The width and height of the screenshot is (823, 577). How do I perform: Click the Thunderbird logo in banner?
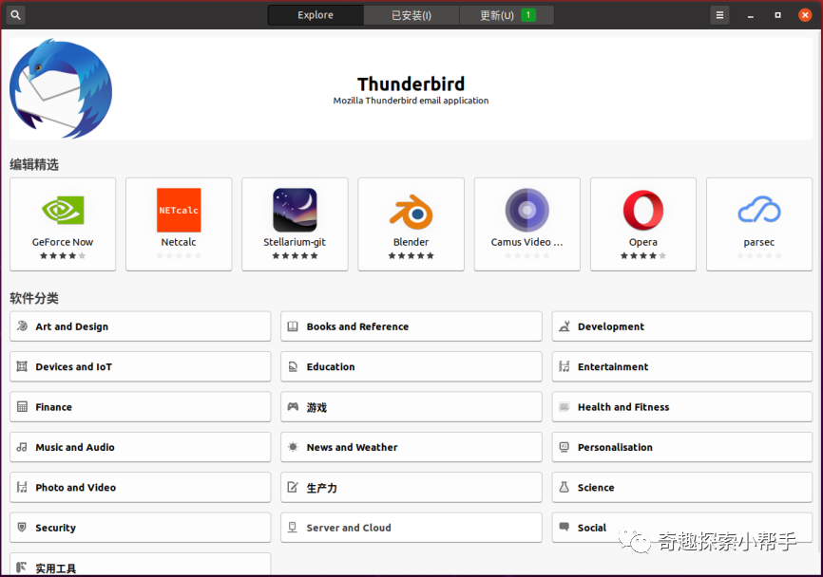pos(61,88)
